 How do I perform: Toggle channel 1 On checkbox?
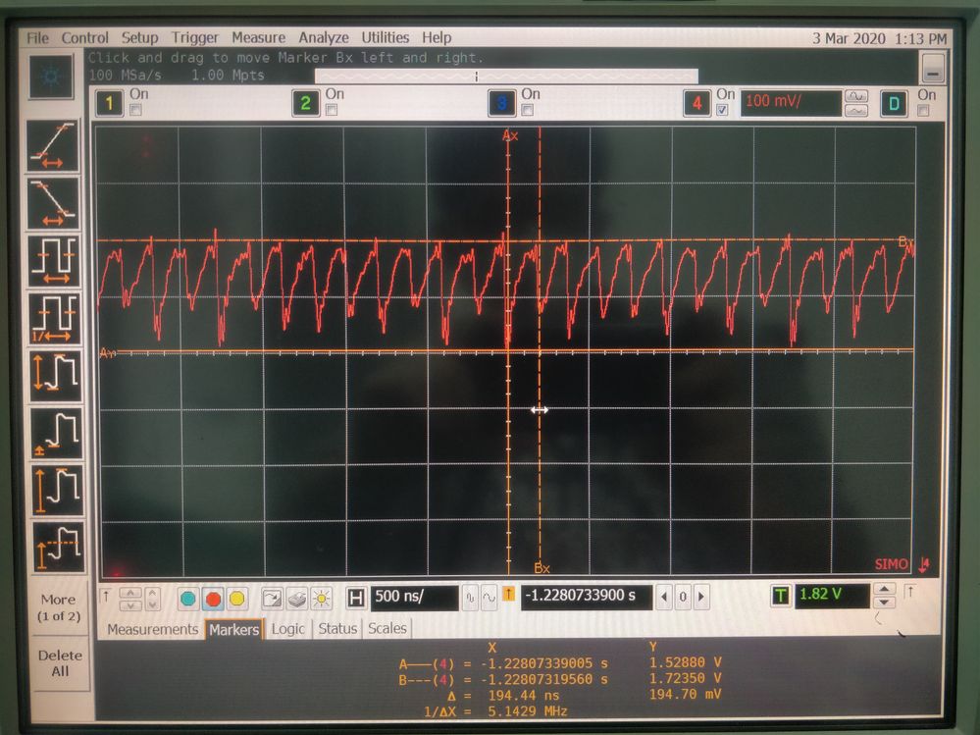coord(135,110)
